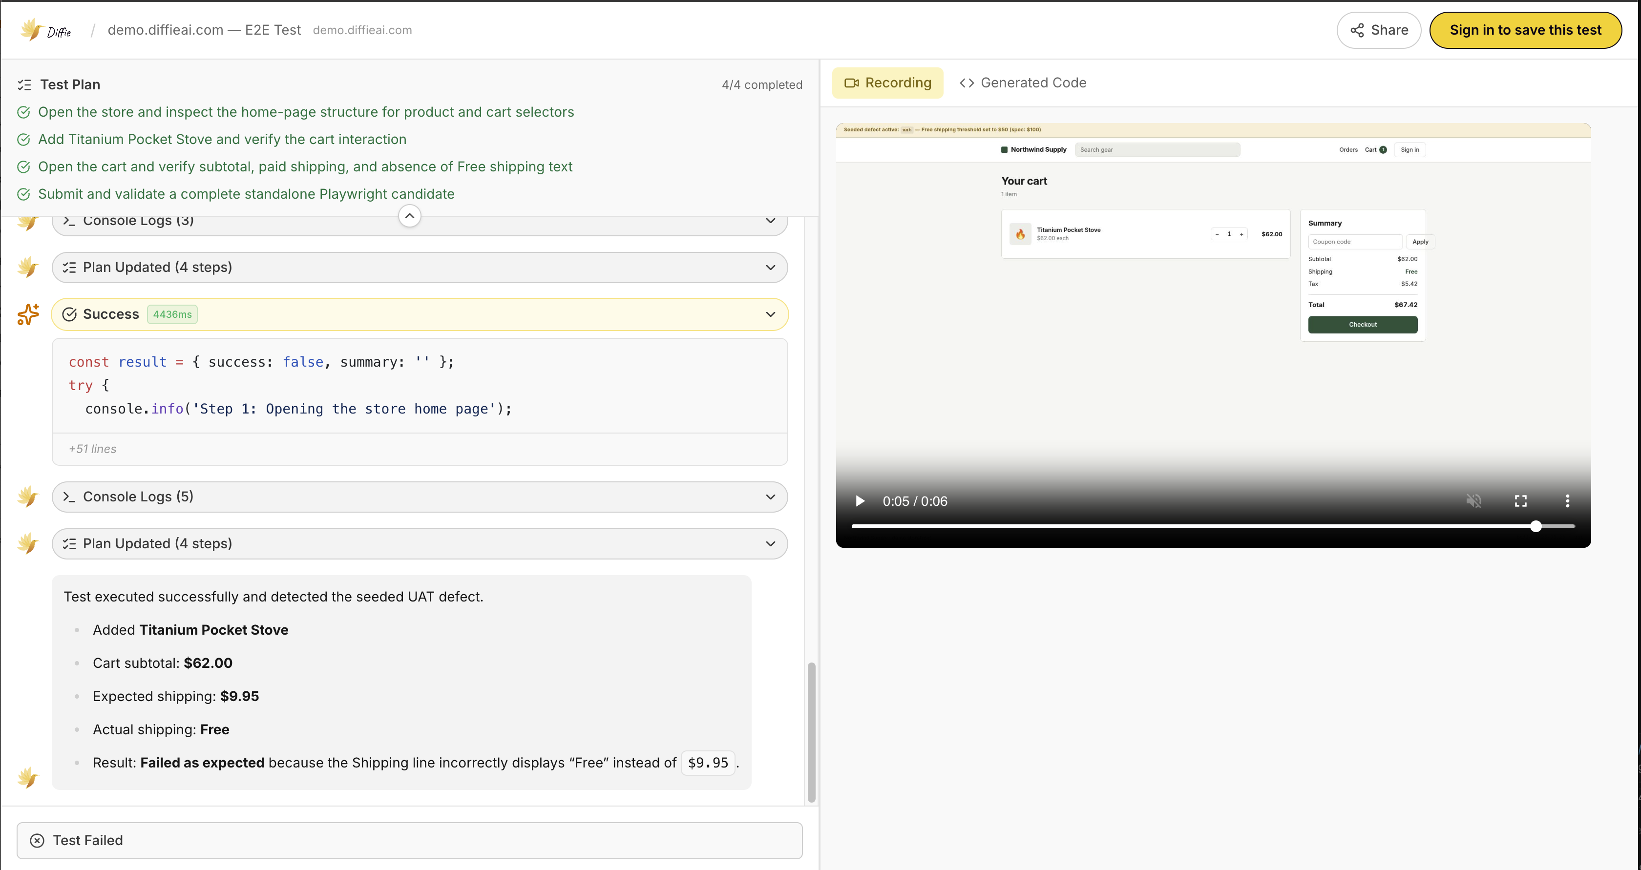Click the bird icon next to the Plan Updated row below Console Logs (5)

28,544
